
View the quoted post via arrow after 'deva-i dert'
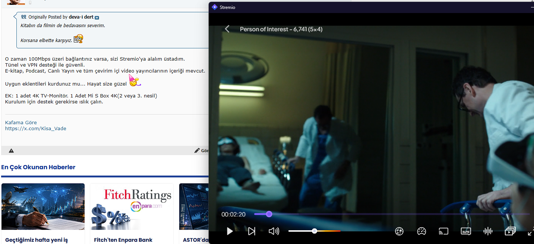coord(97,17)
